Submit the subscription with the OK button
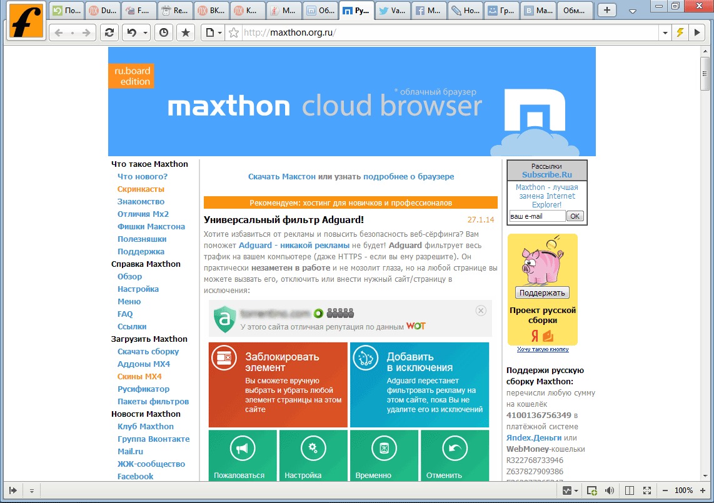 575,216
